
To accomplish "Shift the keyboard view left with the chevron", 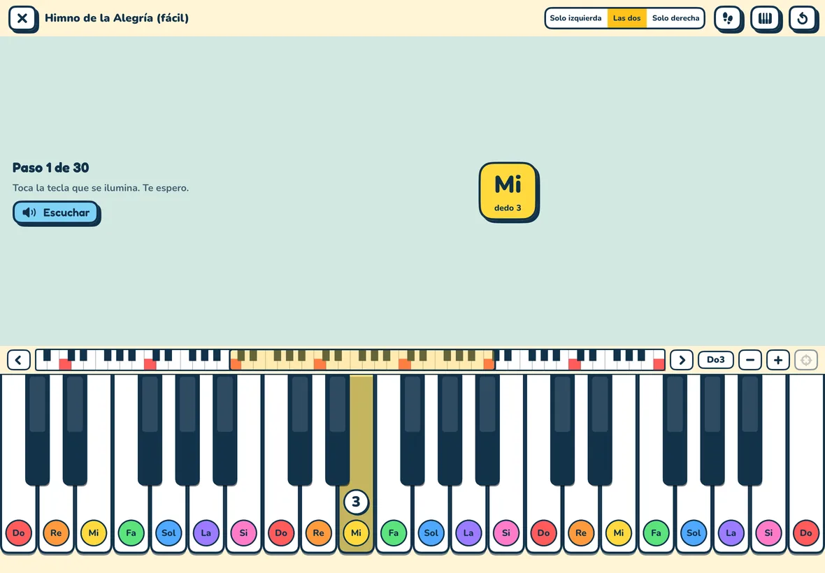I will (x=18, y=360).
